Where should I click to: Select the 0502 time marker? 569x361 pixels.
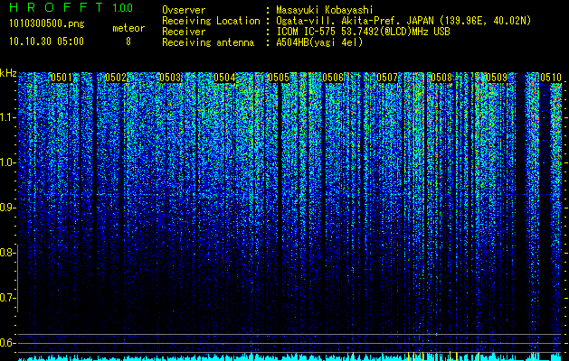click(x=116, y=78)
